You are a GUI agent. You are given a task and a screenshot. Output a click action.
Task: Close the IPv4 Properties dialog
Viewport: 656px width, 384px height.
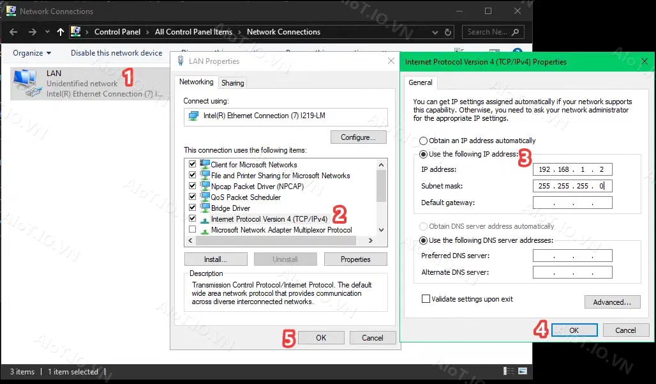[x=645, y=61]
